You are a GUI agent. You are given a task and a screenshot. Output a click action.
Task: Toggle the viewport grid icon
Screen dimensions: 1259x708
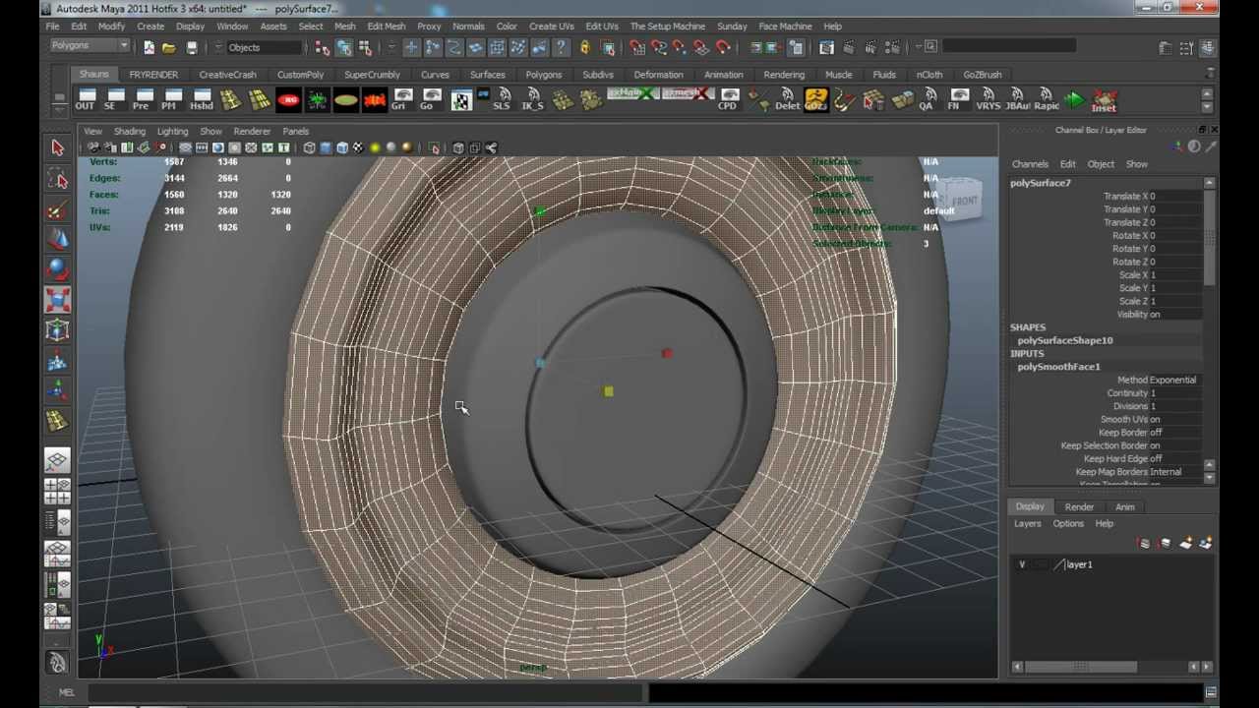coord(185,147)
